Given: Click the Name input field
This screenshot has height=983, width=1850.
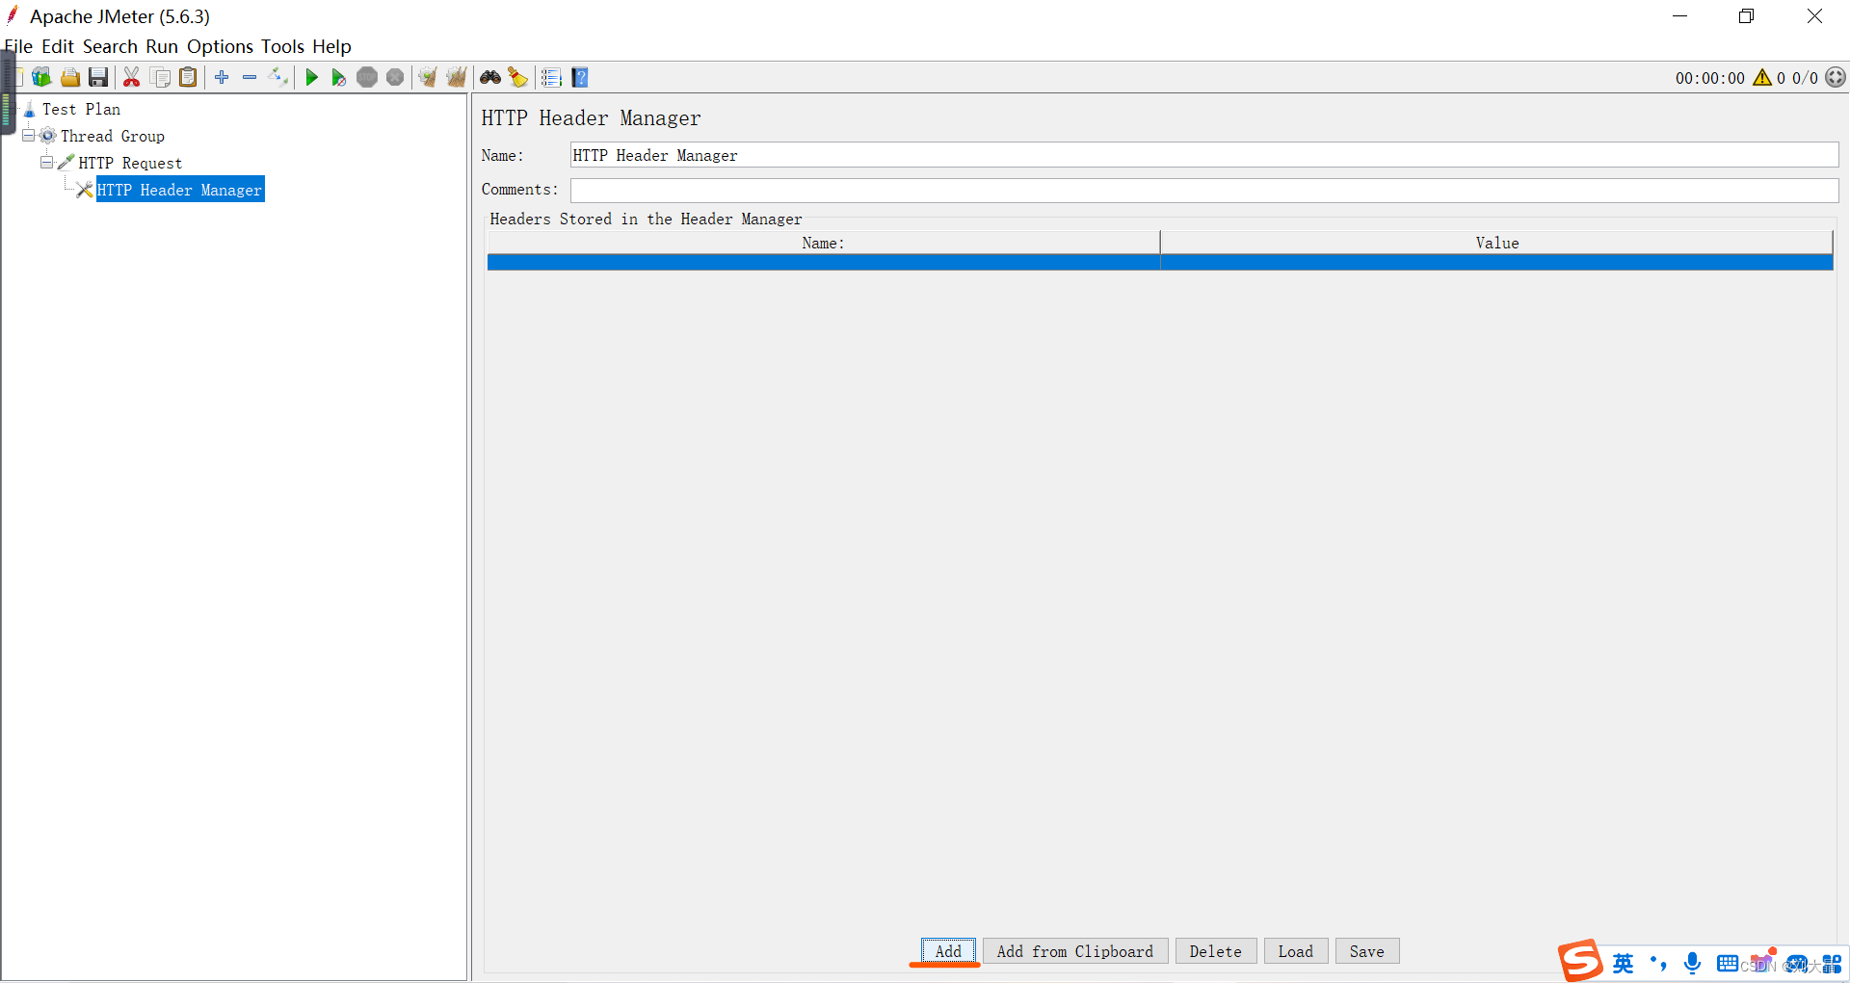Looking at the screenshot, I should 1204,155.
